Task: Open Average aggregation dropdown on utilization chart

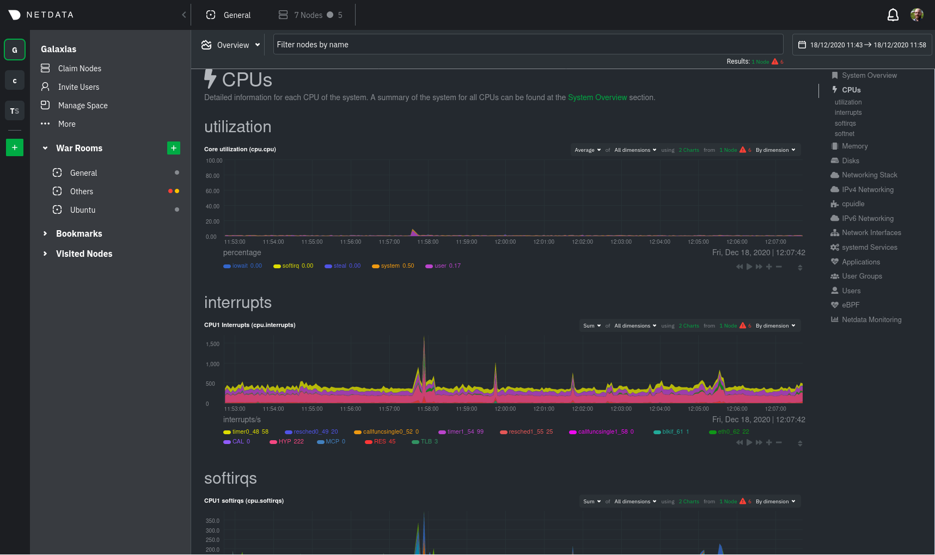Action: coord(588,150)
